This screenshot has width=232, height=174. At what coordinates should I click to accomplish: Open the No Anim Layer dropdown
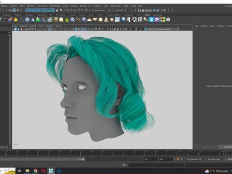tap(215, 159)
